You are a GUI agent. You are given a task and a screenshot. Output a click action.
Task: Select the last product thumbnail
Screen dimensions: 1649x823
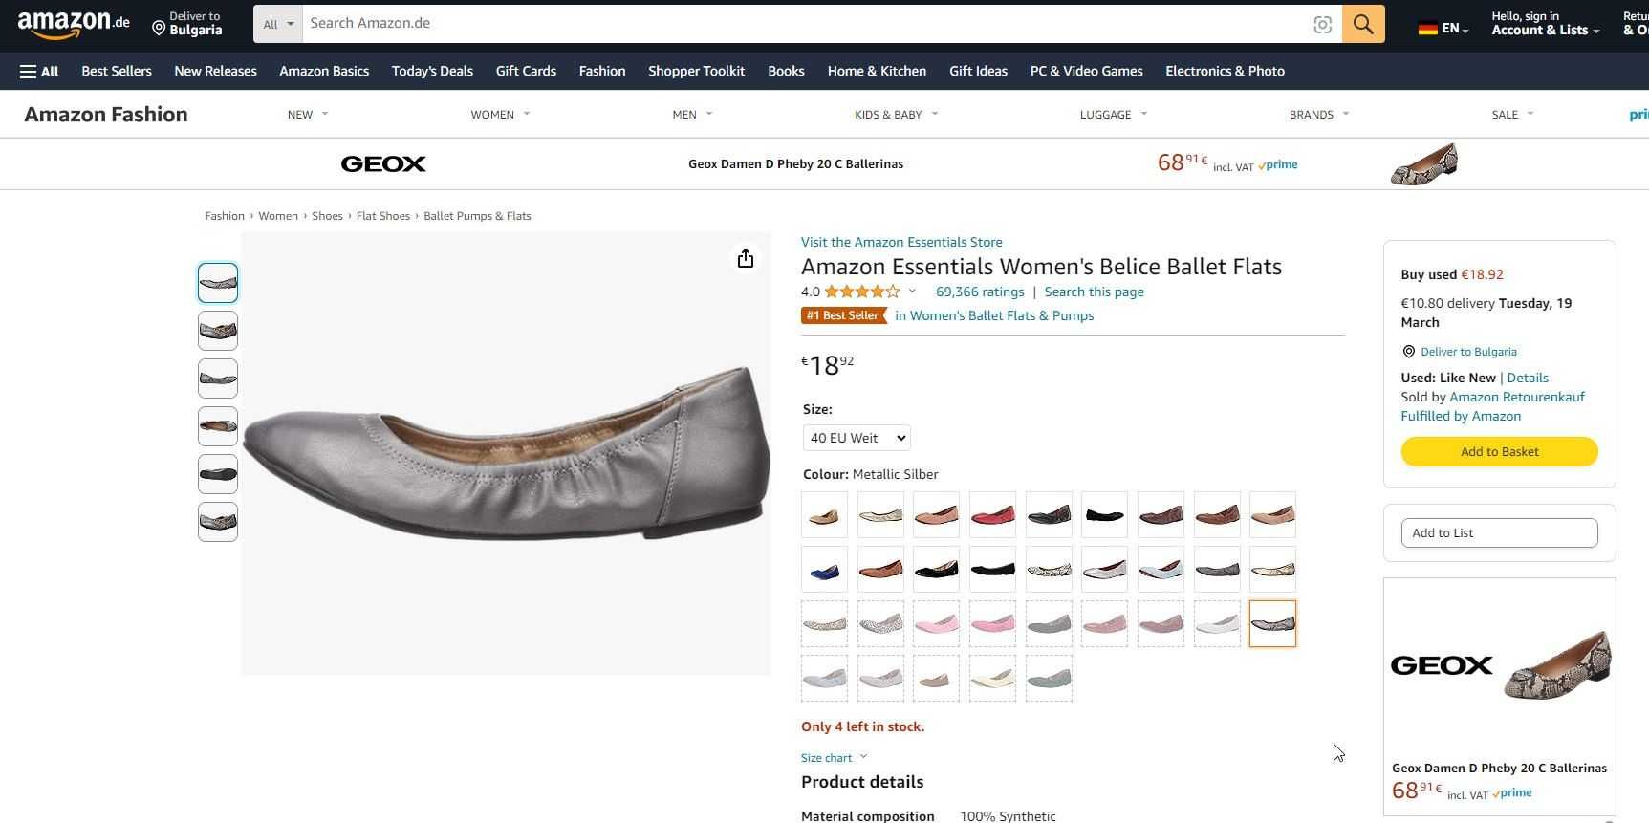[218, 522]
